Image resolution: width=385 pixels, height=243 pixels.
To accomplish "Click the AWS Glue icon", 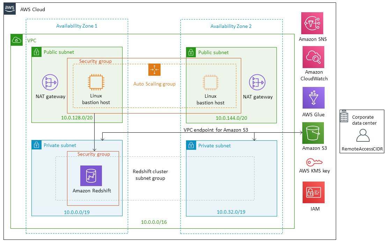I will tap(313, 98).
